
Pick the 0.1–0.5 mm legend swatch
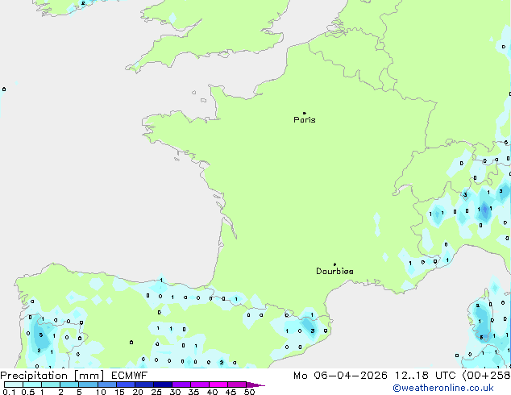(x=14, y=385)
